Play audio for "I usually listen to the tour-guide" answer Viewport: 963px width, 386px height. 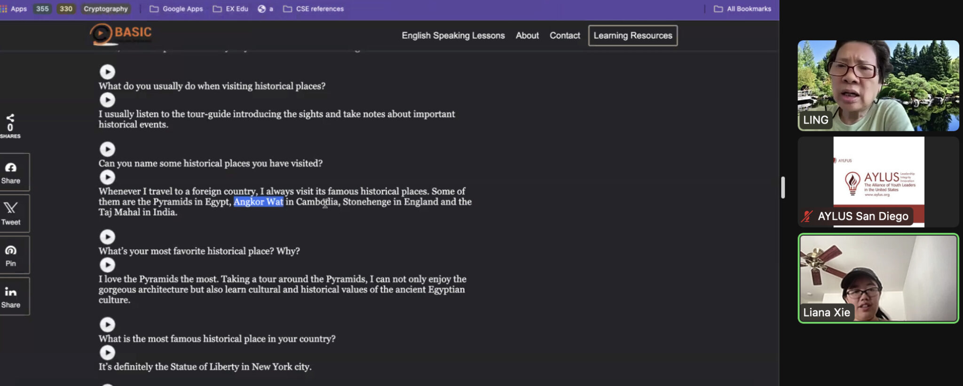point(107,100)
